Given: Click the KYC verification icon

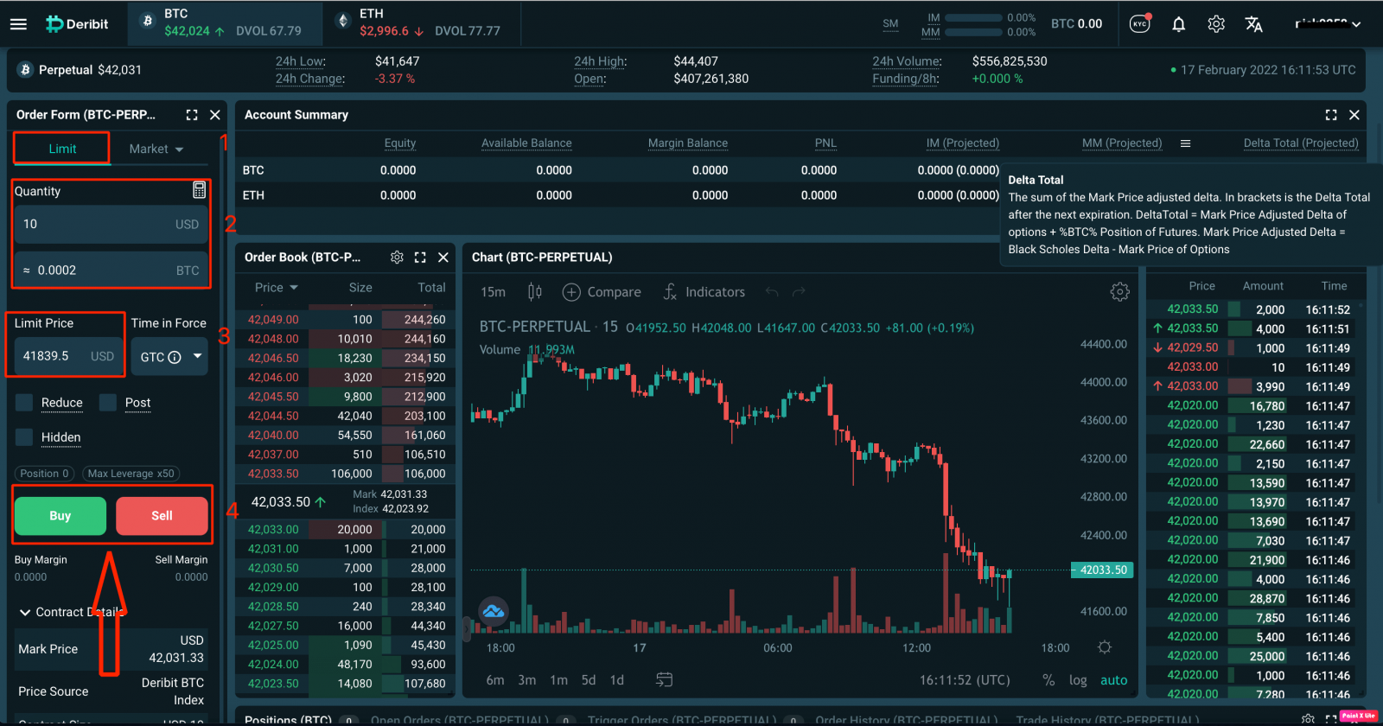Looking at the screenshot, I should click(1140, 23).
